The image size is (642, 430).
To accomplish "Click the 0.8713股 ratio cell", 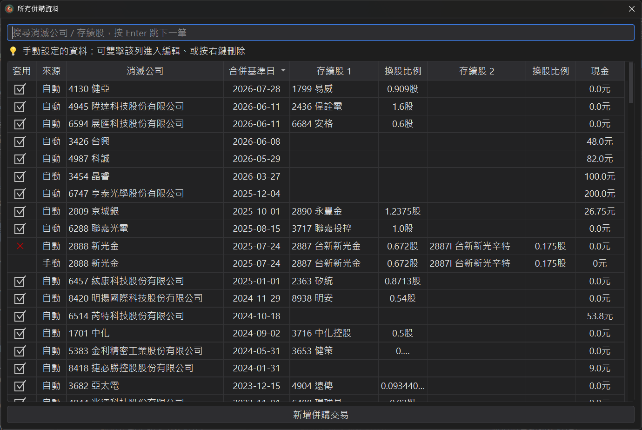I will (x=403, y=281).
